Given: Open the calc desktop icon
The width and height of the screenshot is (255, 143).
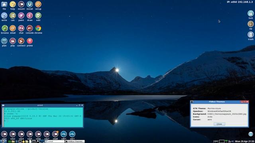Looking at the screenshot, I should click(x=13, y=15).
